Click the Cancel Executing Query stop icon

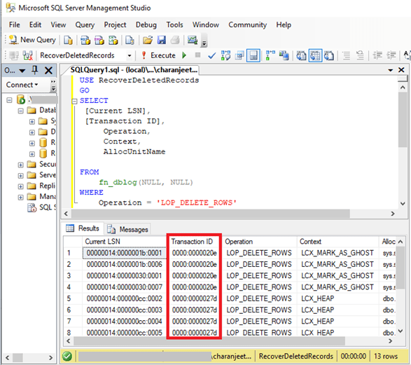click(x=198, y=55)
